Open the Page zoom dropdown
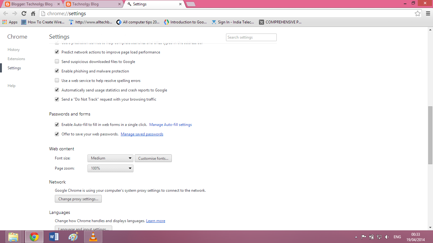433x243 pixels. pyautogui.click(x=110, y=168)
